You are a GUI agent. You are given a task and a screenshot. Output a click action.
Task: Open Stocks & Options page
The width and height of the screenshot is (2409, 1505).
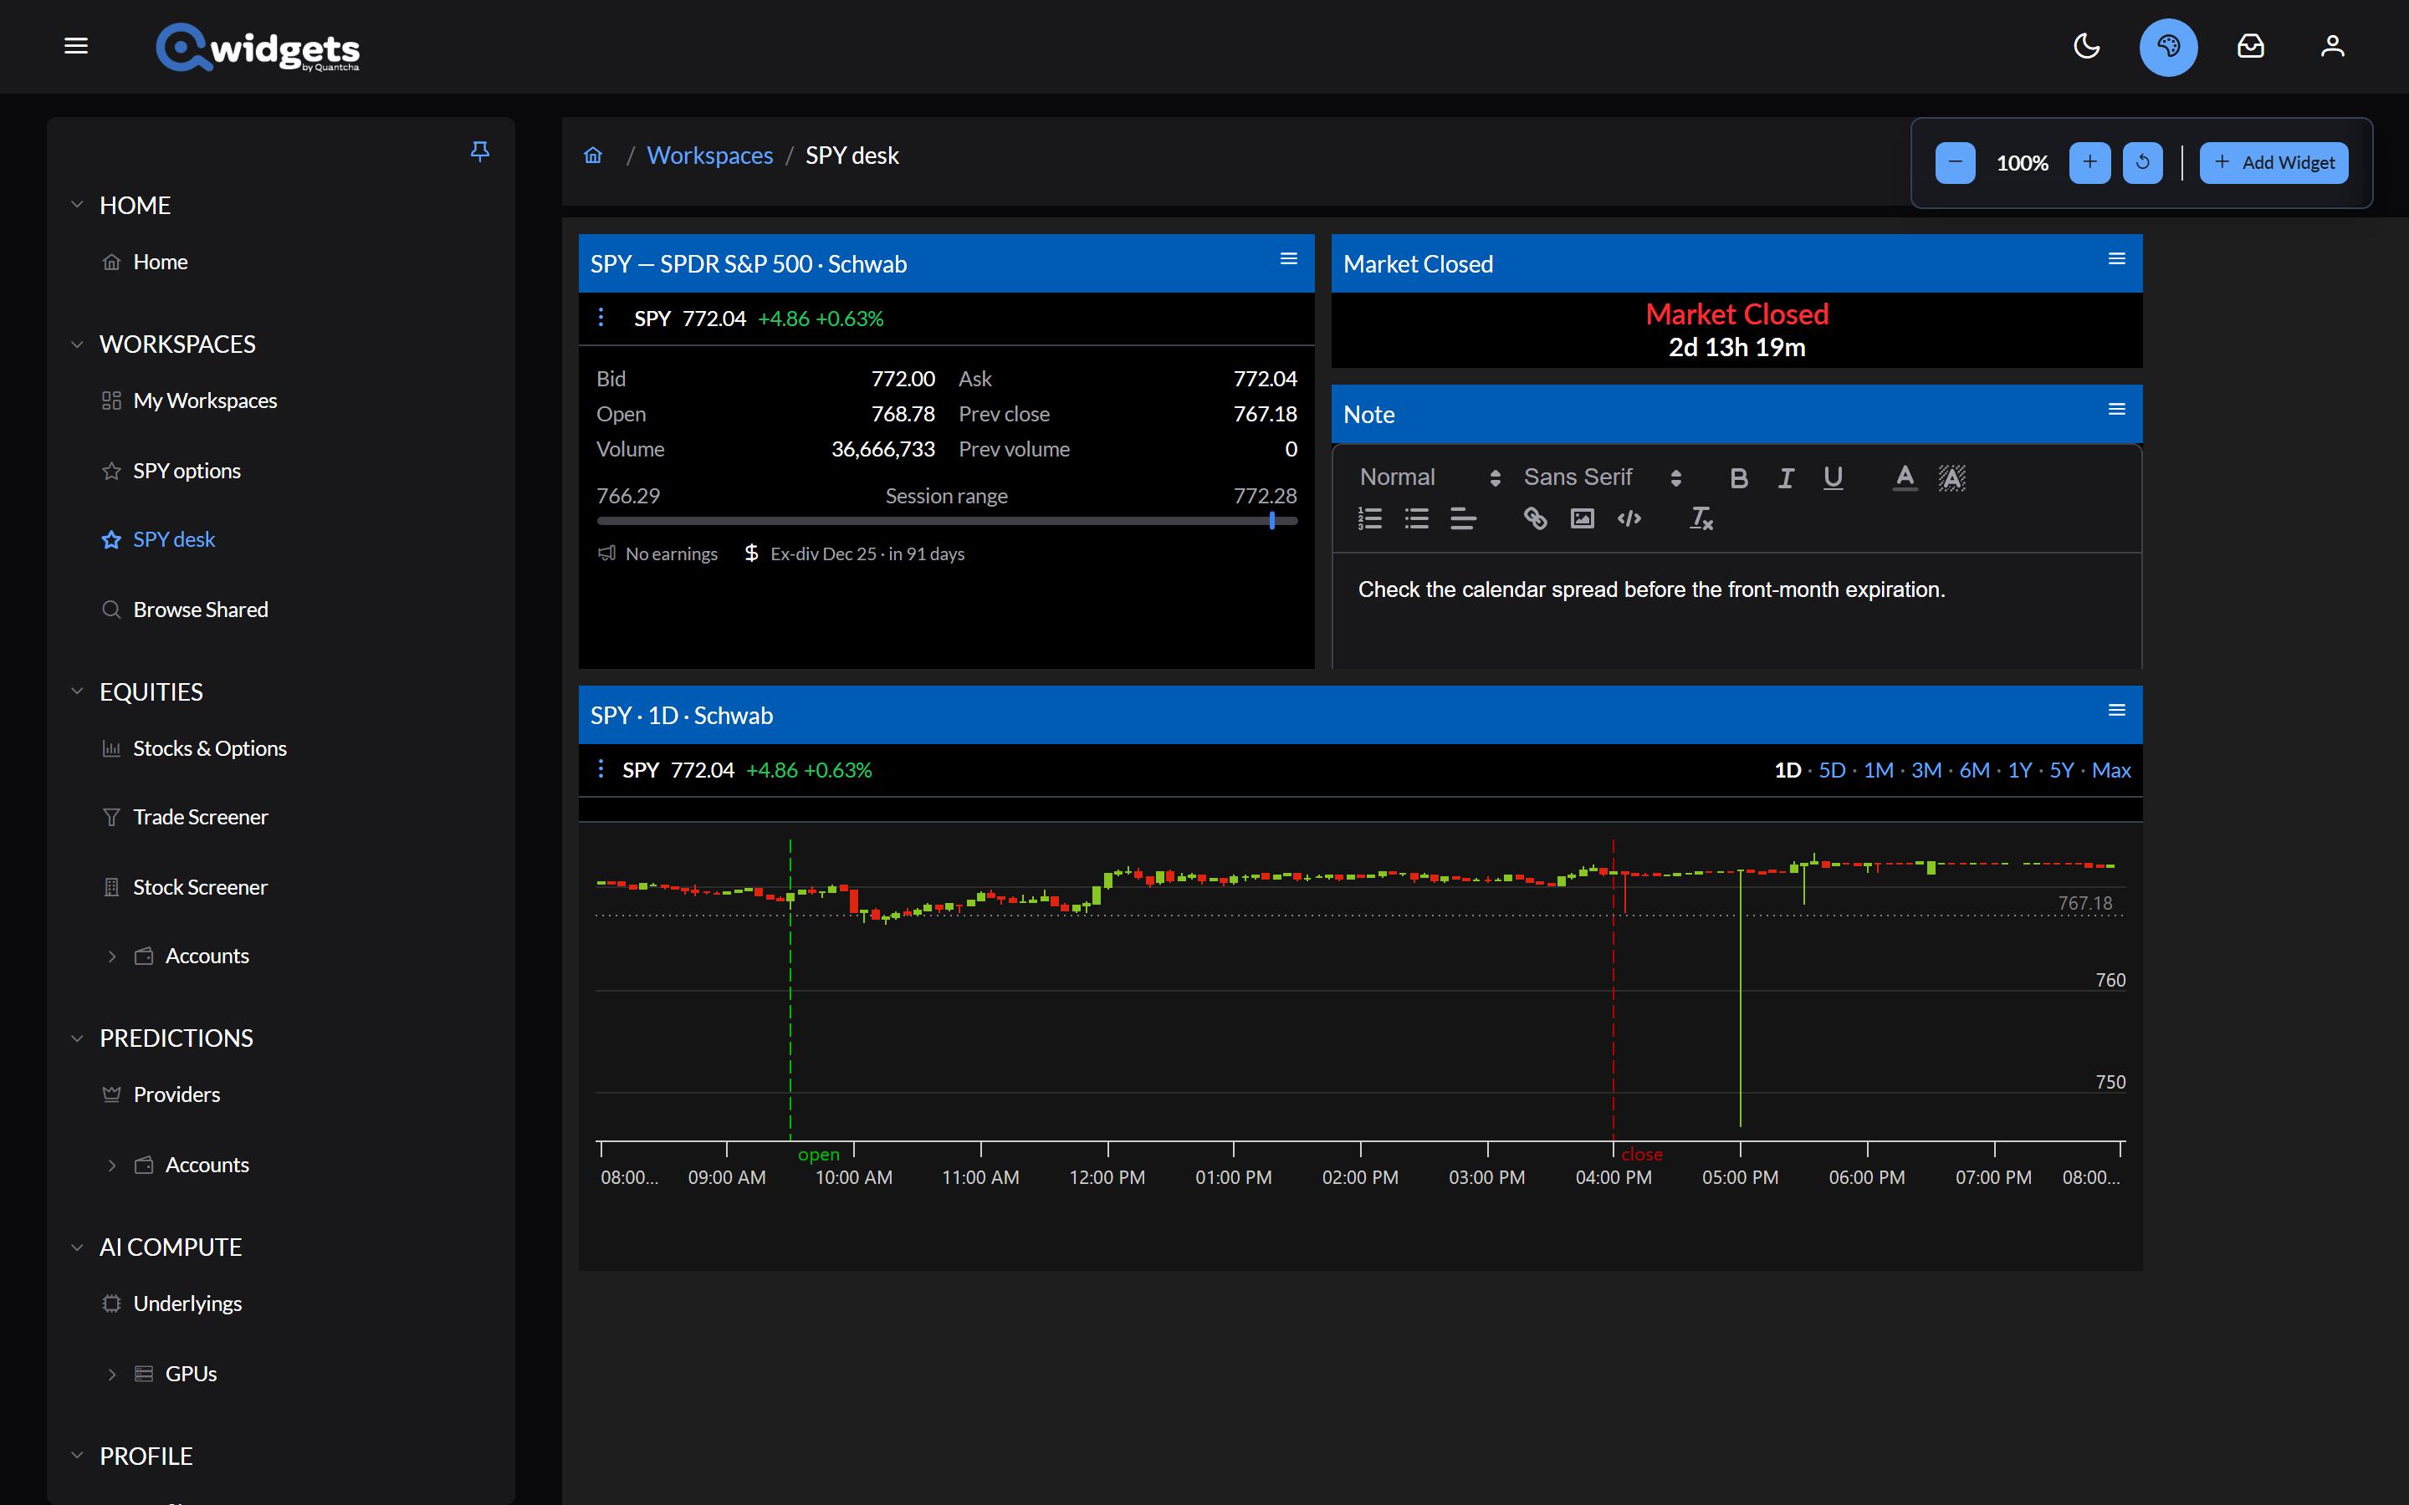tap(210, 748)
